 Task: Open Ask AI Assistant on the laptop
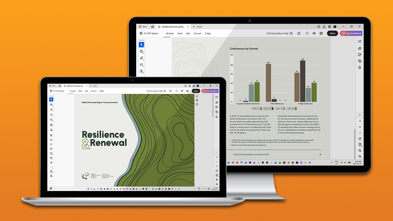(x=210, y=91)
